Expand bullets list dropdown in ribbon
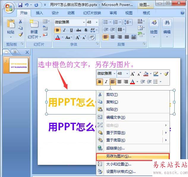188x177 pixels. tap(110, 22)
